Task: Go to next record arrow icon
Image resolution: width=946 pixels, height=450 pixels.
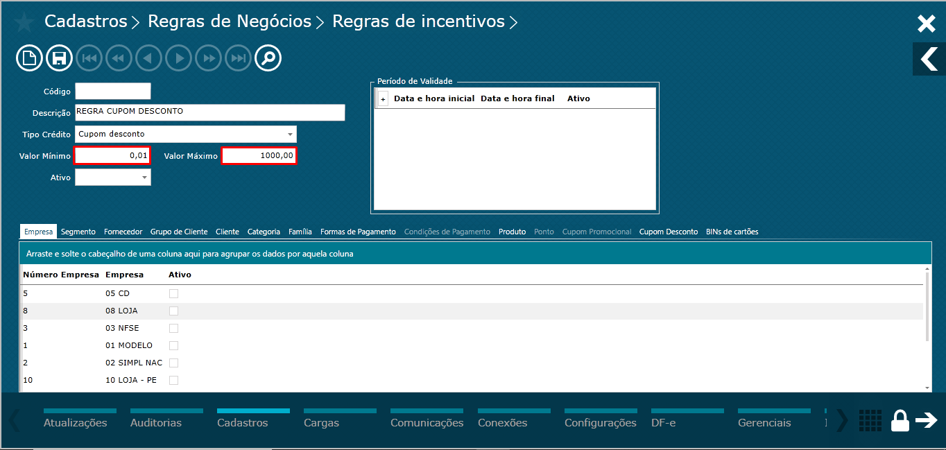Action: coord(179,58)
